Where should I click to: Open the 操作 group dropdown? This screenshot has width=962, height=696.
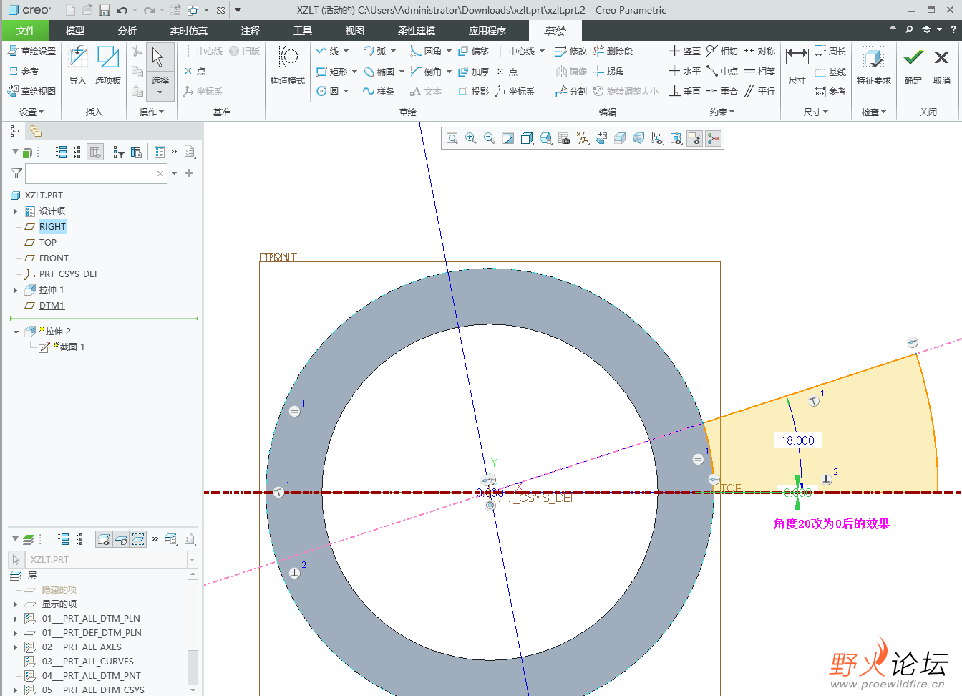click(152, 112)
